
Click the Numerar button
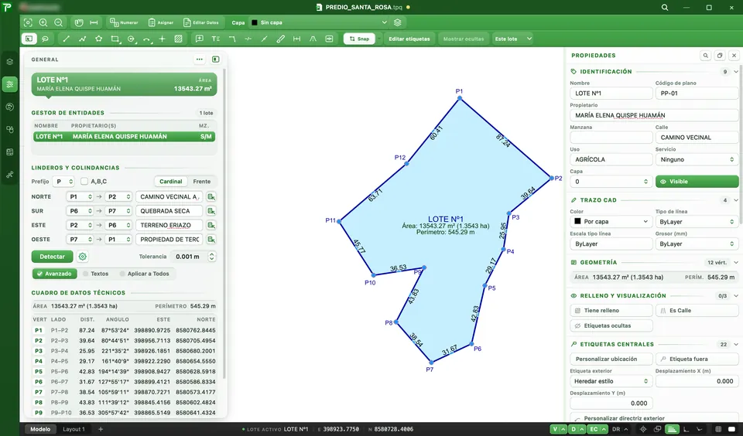(124, 22)
